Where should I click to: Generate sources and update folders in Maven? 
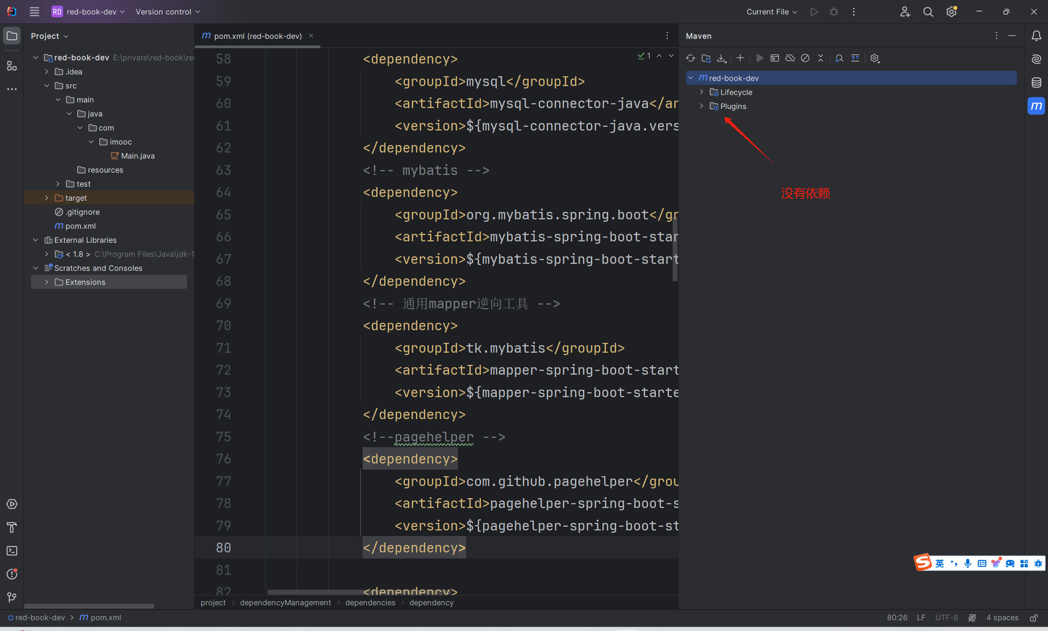[706, 58]
